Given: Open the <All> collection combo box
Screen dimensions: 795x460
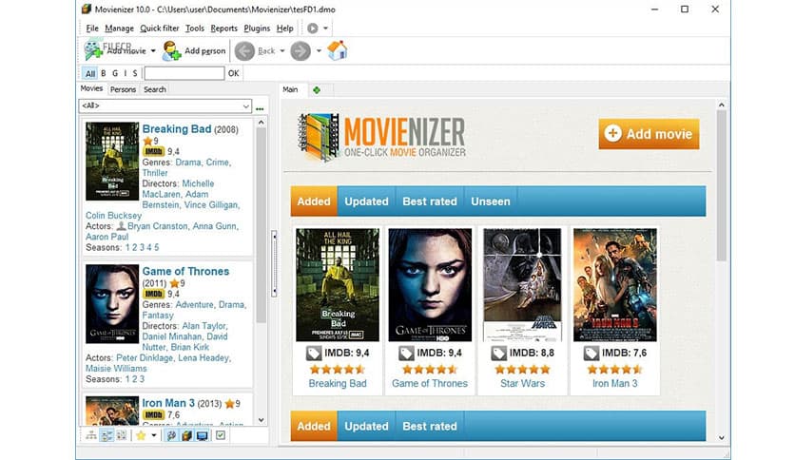Looking at the screenshot, I should click(x=165, y=105).
